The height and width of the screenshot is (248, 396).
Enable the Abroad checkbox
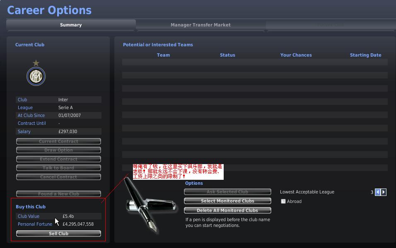[x=283, y=201]
